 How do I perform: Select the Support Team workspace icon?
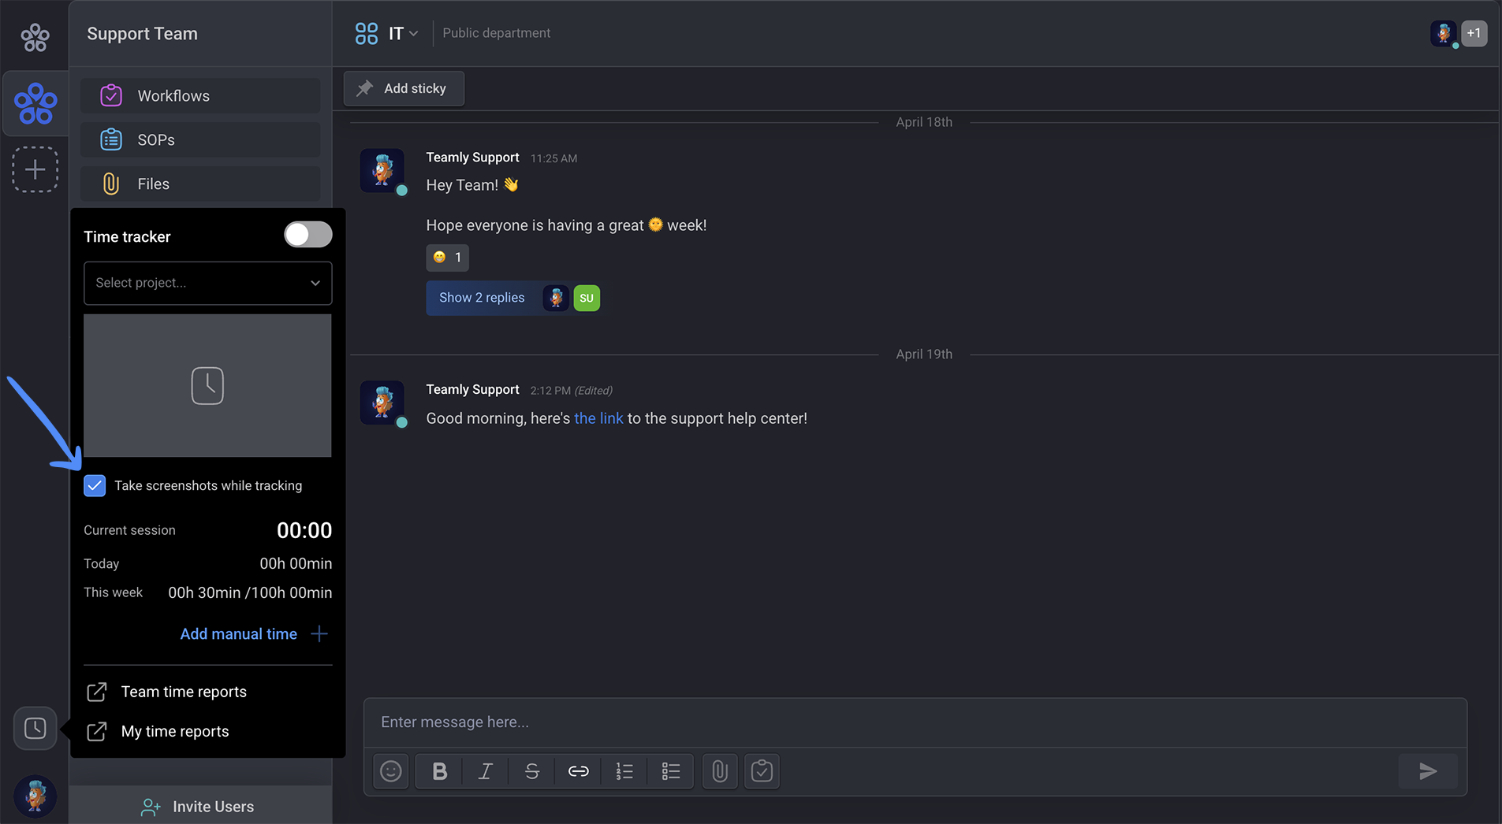tap(35, 103)
